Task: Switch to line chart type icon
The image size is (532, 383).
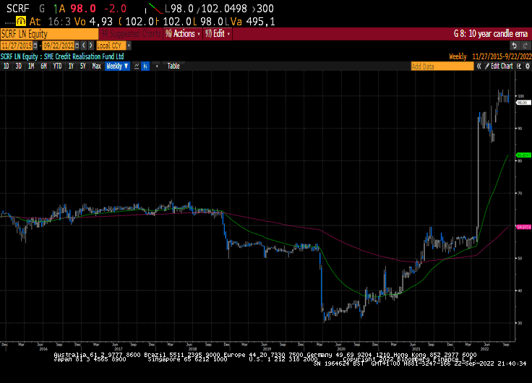Action: coord(137,66)
